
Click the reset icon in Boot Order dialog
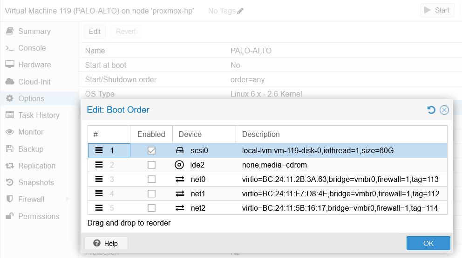(x=431, y=110)
